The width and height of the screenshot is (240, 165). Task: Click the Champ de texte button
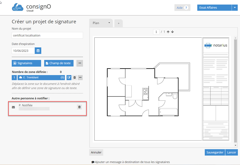59,63
